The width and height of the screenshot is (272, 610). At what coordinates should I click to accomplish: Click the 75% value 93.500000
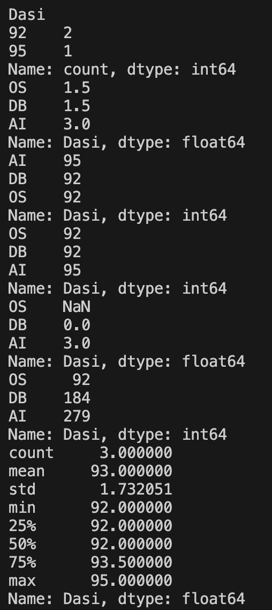click(132, 562)
